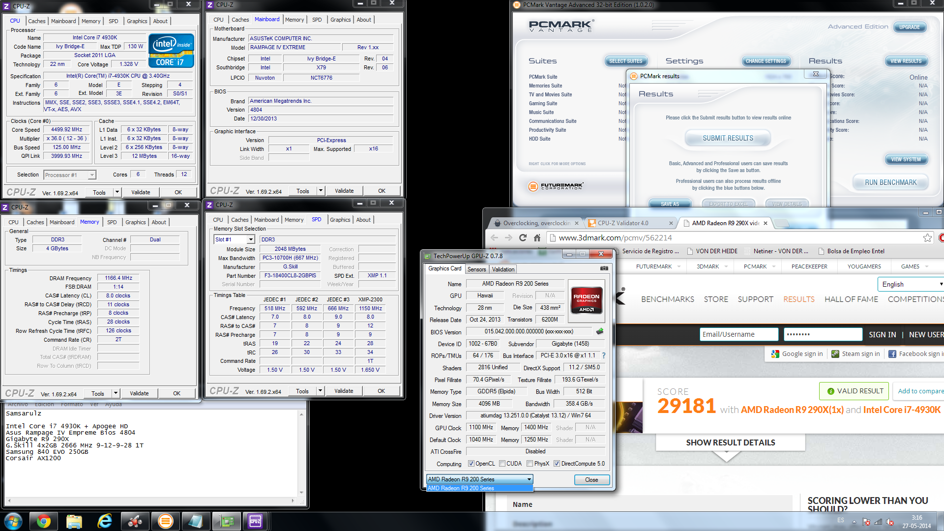Click the RUN BENCHMARK button in PCMark

(x=890, y=182)
